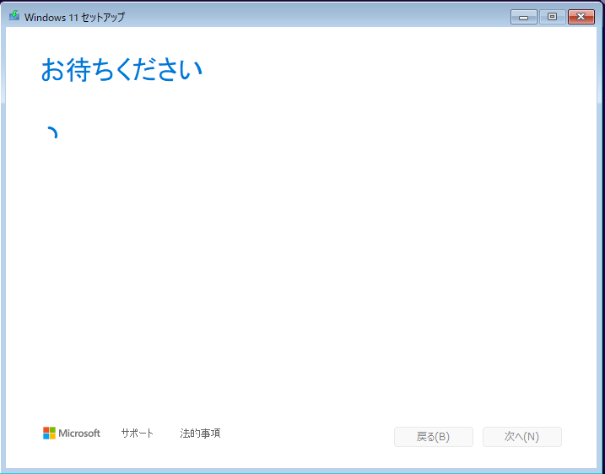
Task: Click the empty title bar area
Action: 321,16
